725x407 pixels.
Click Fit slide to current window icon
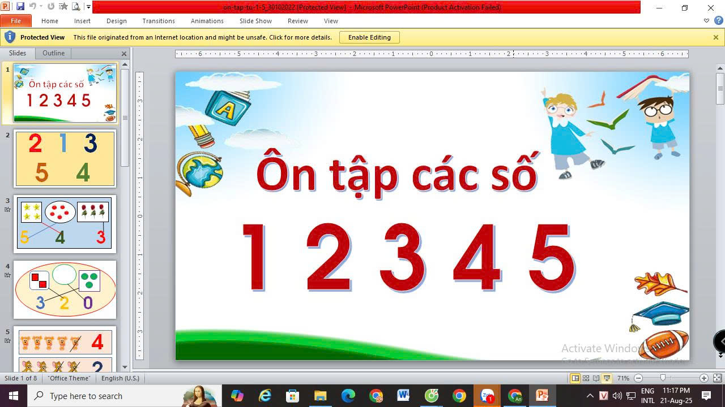(x=717, y=378)
